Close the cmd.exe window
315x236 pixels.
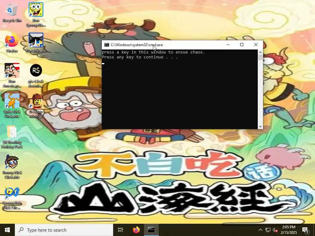pyautogui.click(x=256, y=45)
